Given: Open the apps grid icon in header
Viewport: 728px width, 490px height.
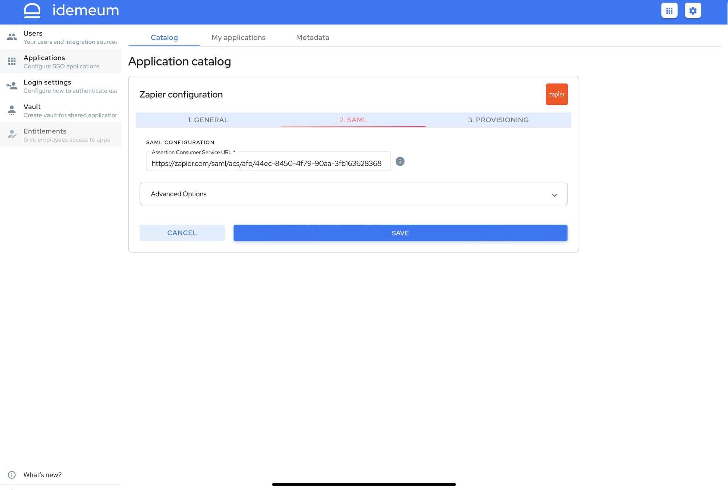Looking at the screenshot, I should [669, 11].
